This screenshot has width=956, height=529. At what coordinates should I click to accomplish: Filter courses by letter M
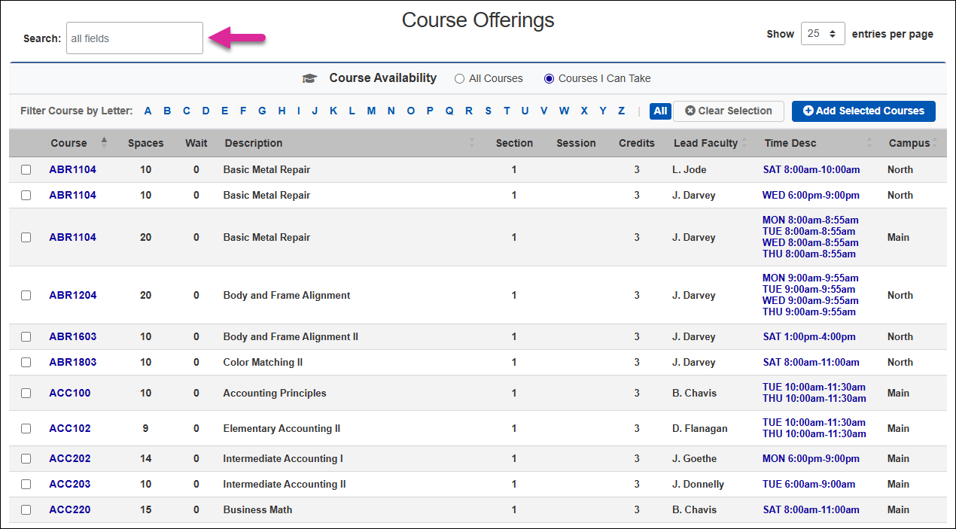pos(371,111)
